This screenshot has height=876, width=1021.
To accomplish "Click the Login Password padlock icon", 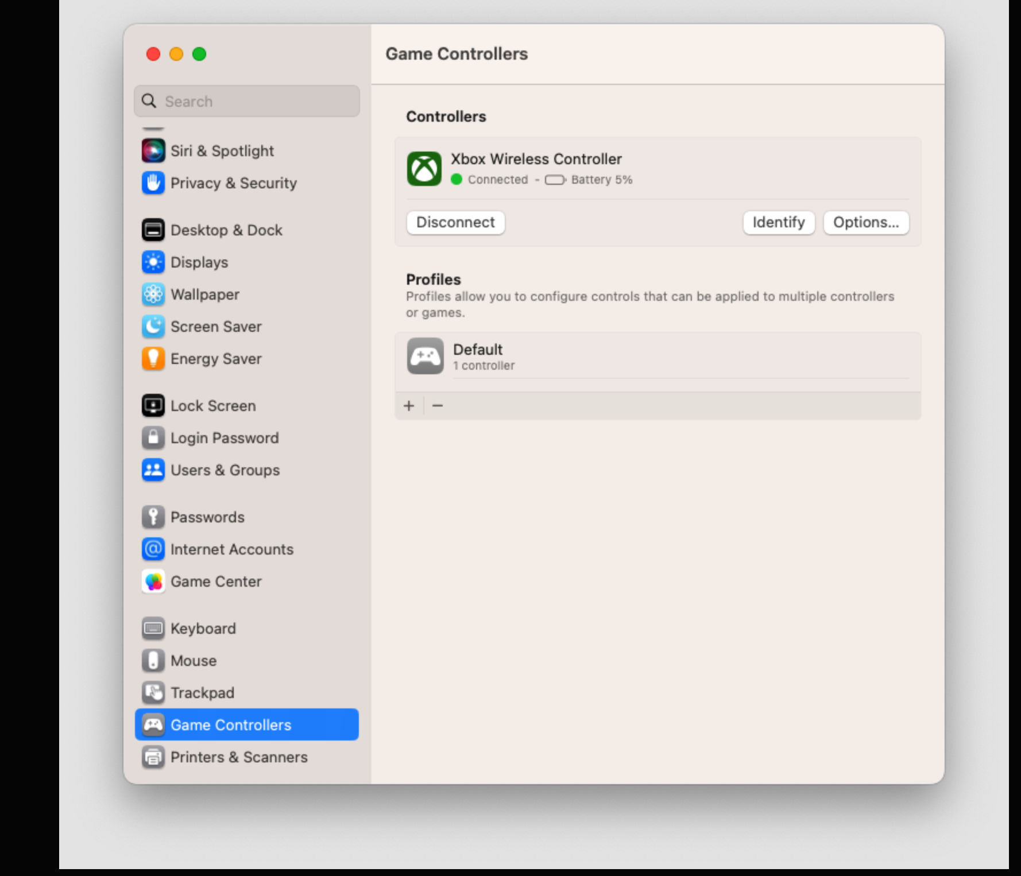I will pyautogui.click(x=153, y=438).
